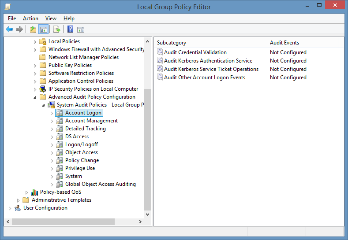This screenshot has width=348, height=240.
Task: Click the Detailed Tracking category icon
Action: 59,129
